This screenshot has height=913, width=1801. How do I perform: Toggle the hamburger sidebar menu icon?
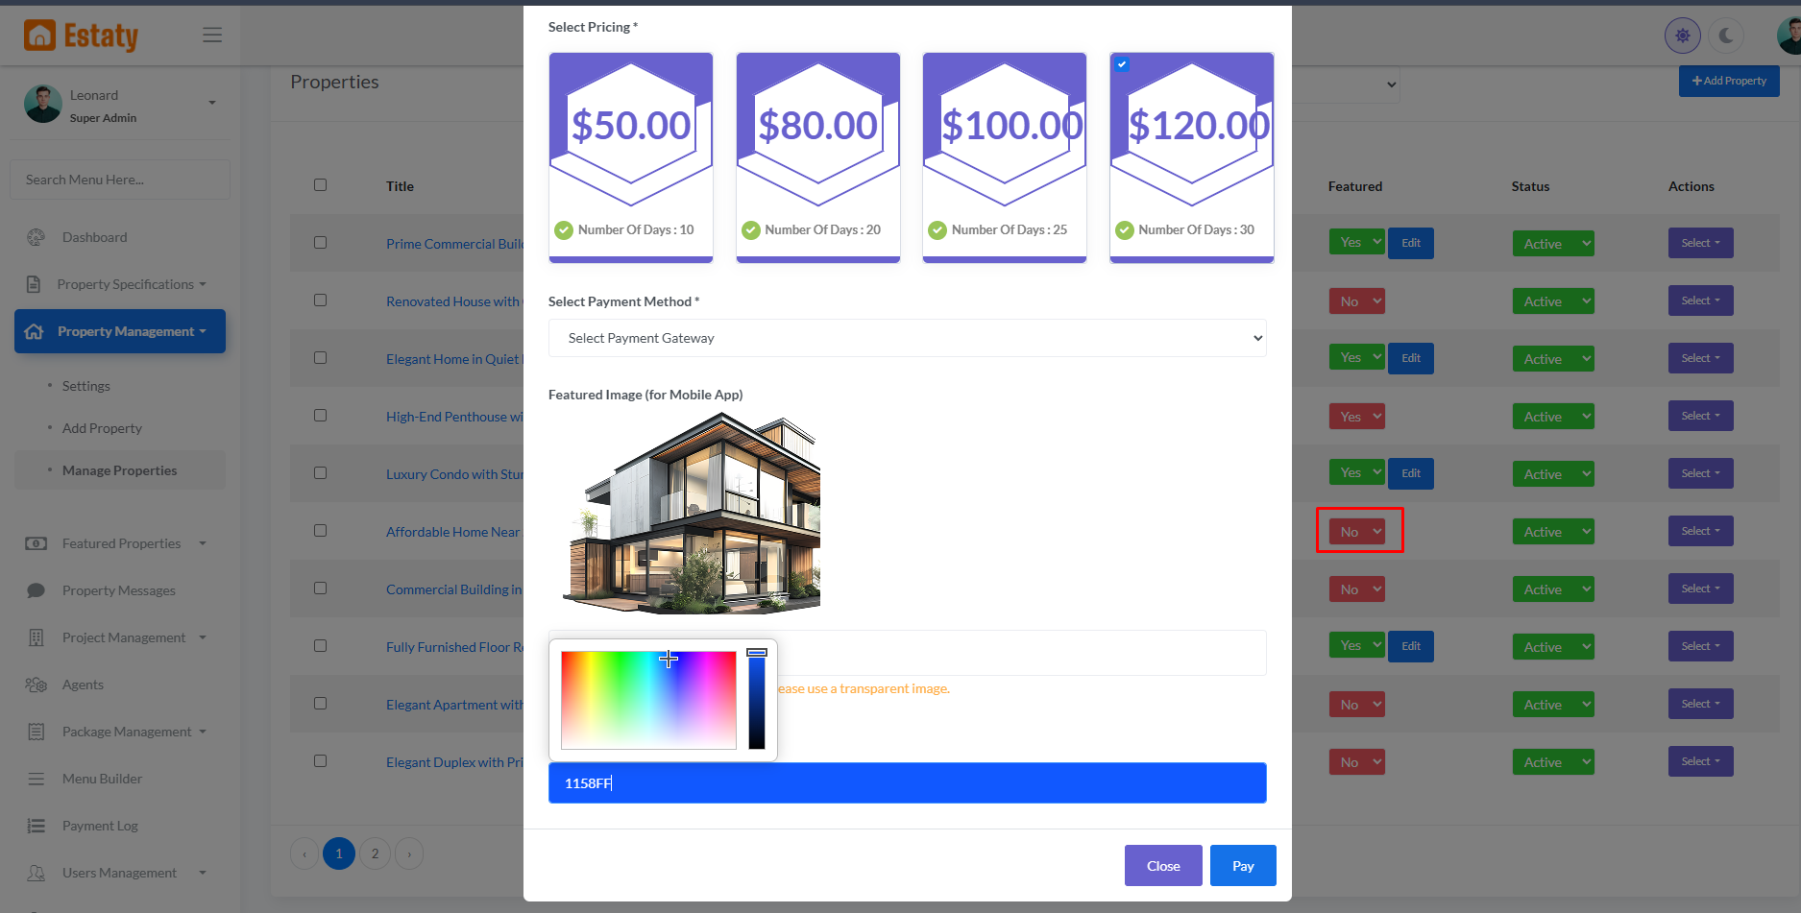(212, 36)
